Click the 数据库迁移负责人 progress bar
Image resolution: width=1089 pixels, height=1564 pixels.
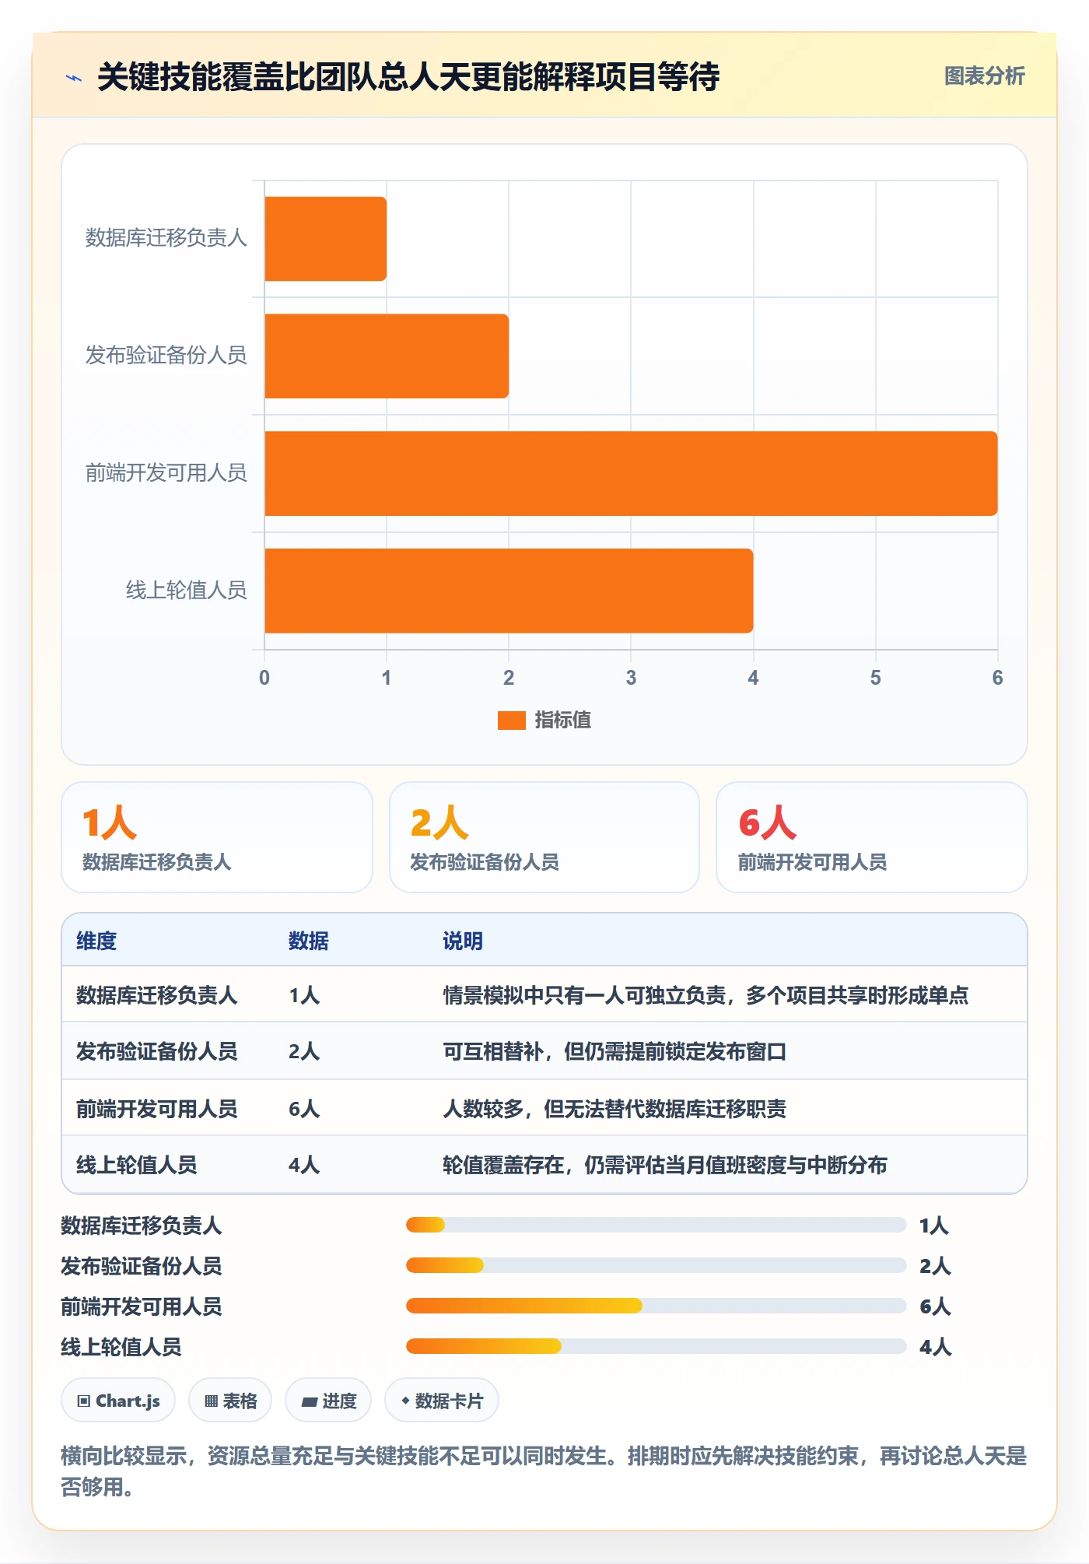[656, 1225]
